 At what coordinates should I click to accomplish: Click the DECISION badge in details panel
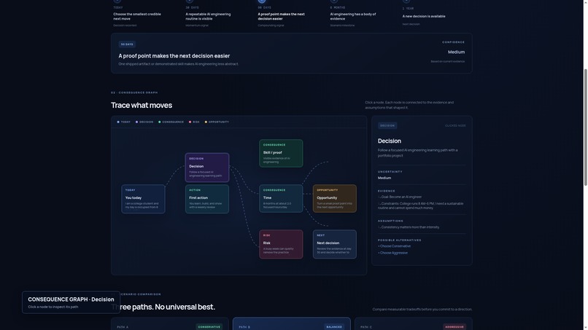[387, 126]
